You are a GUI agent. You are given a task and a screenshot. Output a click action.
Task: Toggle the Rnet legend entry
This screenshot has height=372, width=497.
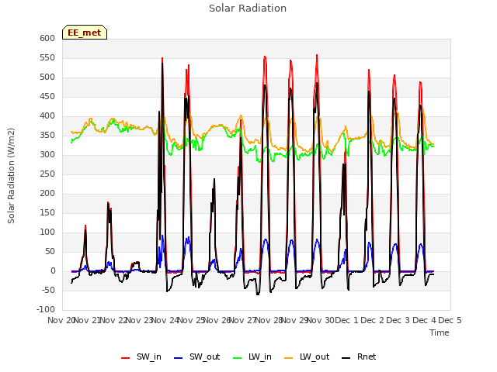359,357
